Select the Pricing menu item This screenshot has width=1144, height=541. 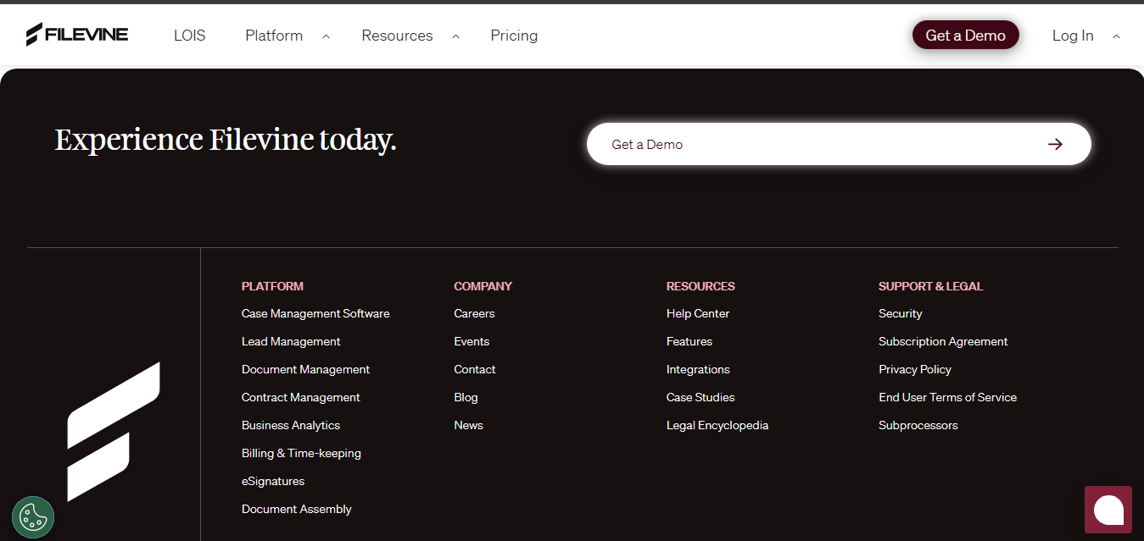[513, 36]
